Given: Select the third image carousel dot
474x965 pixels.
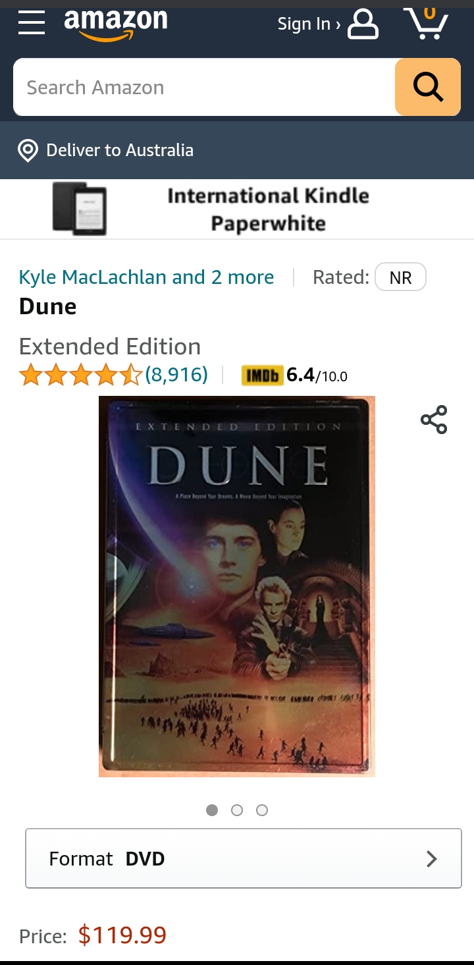Looking at the screenshot, I should [262, 810].
